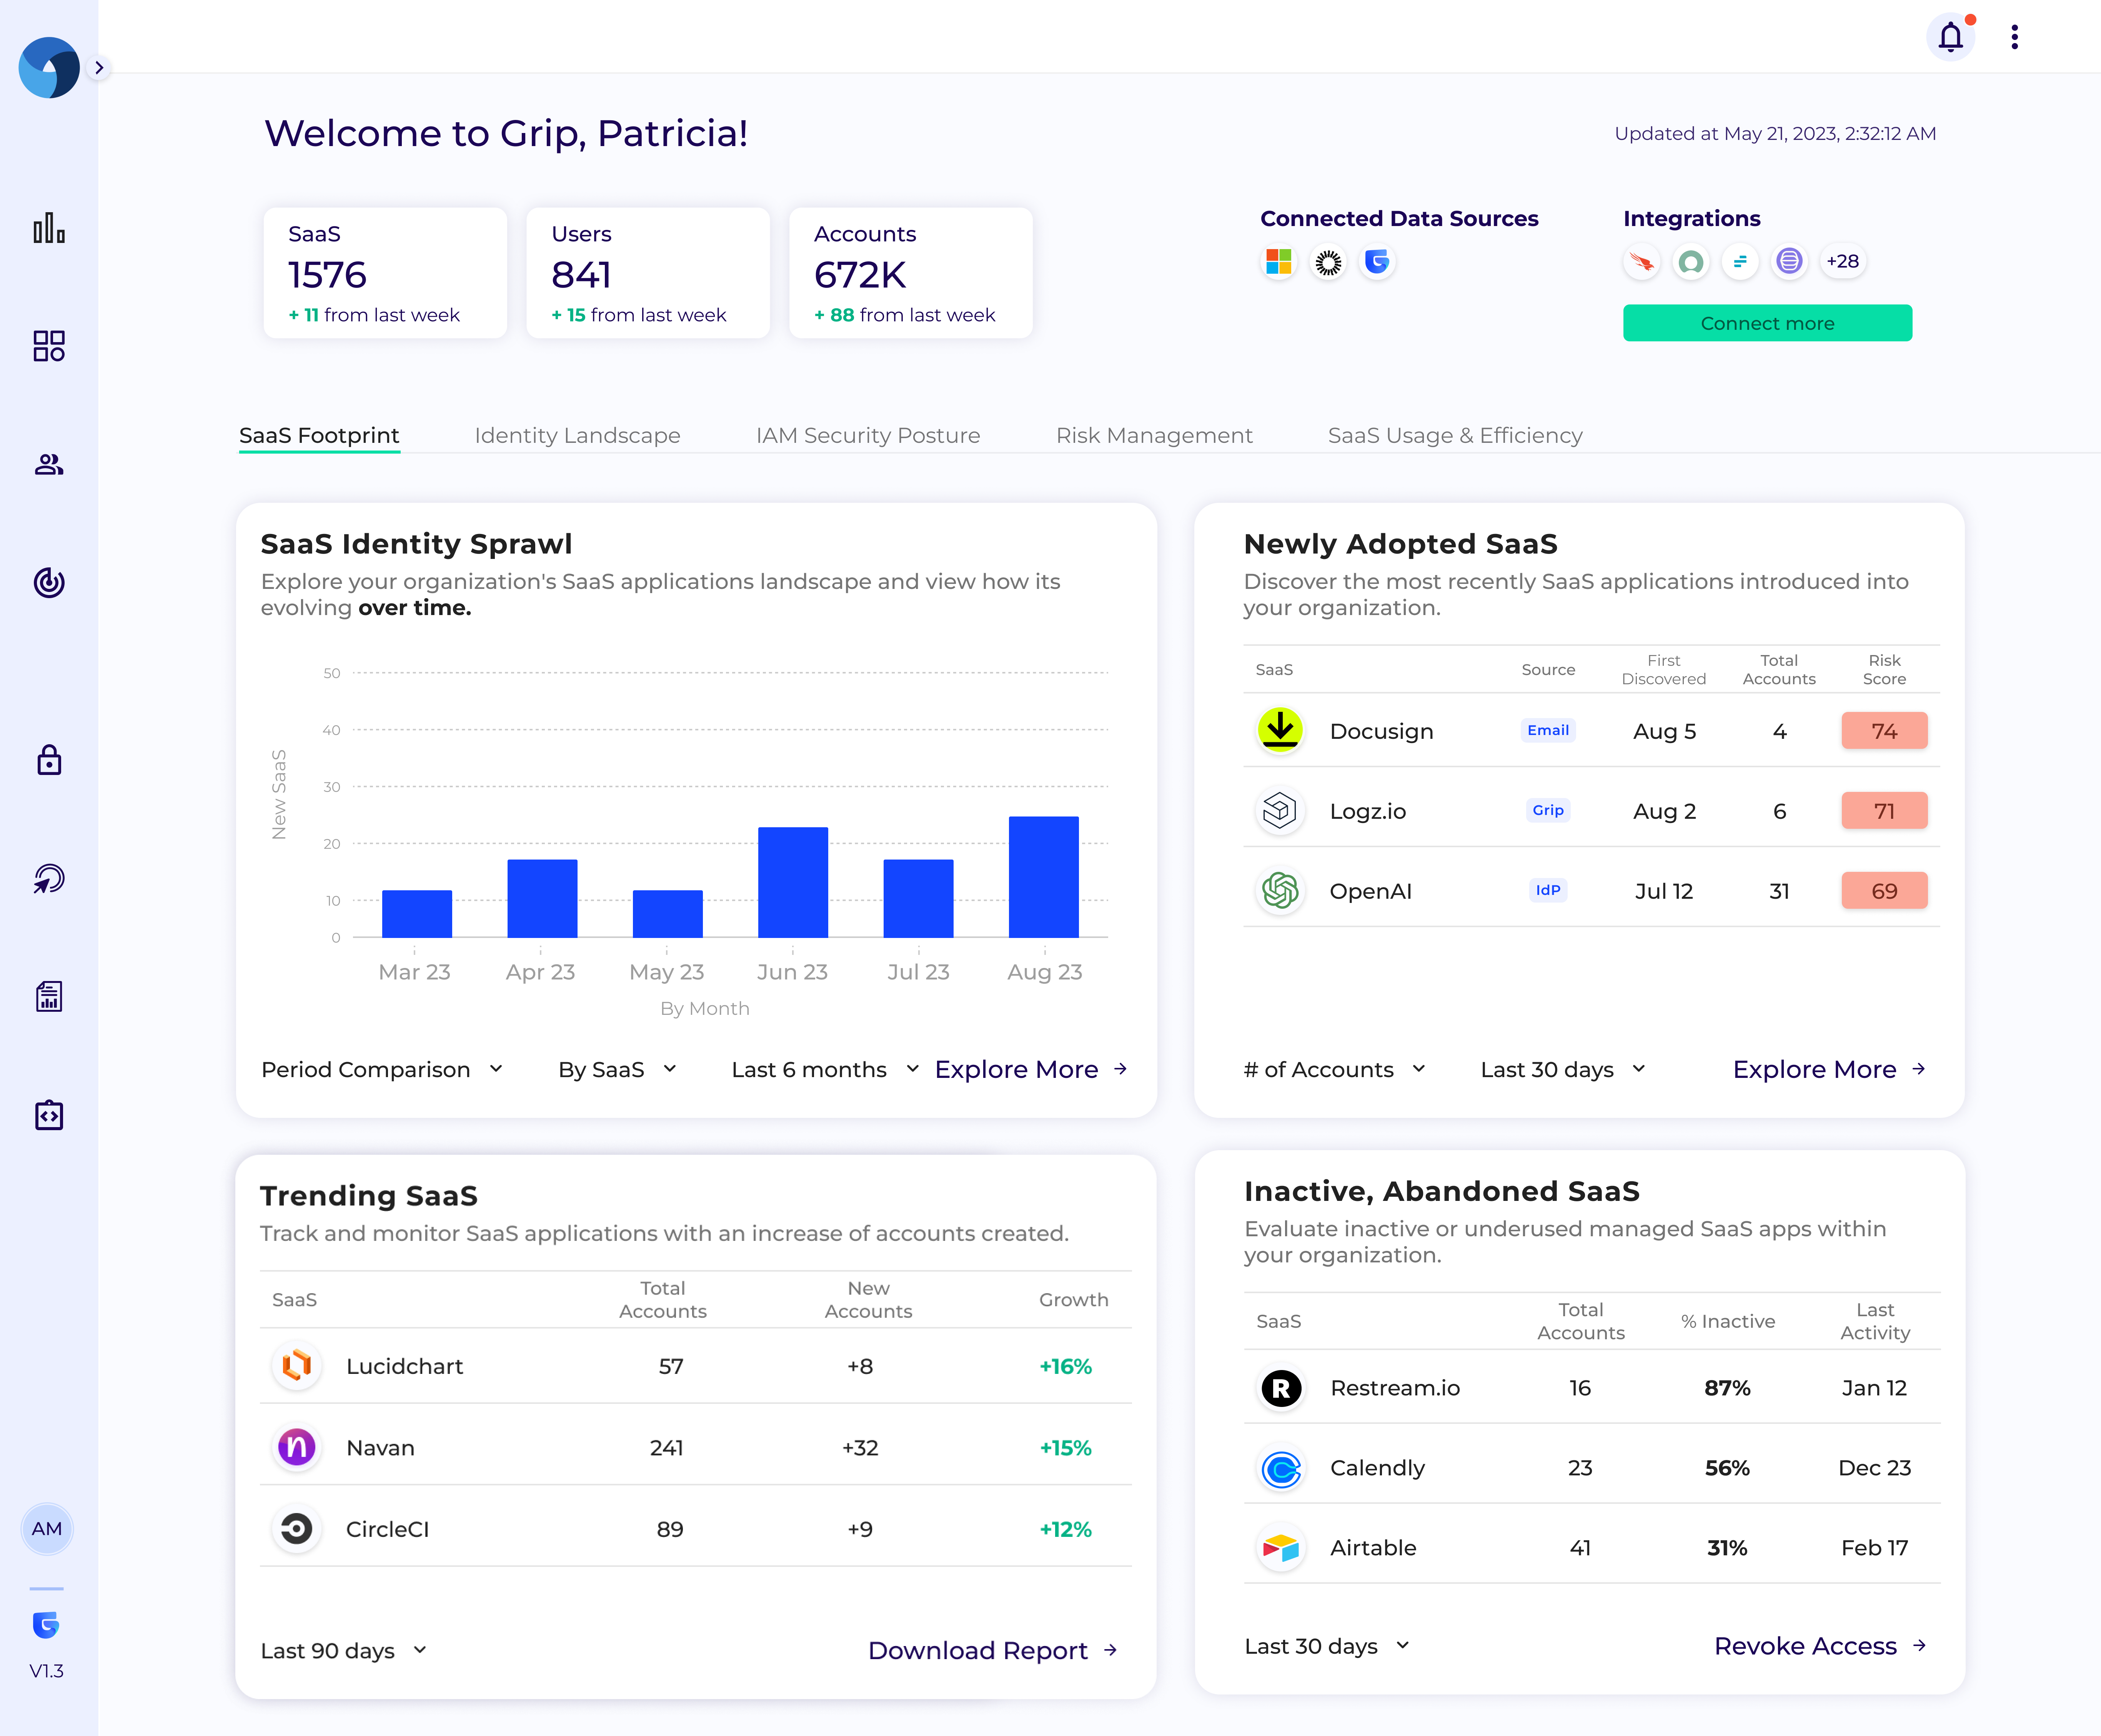Switch to the IAM Security Posture tab
Image resolution: width=2101 pixels, height=1736 pixels.
(868, 435)
